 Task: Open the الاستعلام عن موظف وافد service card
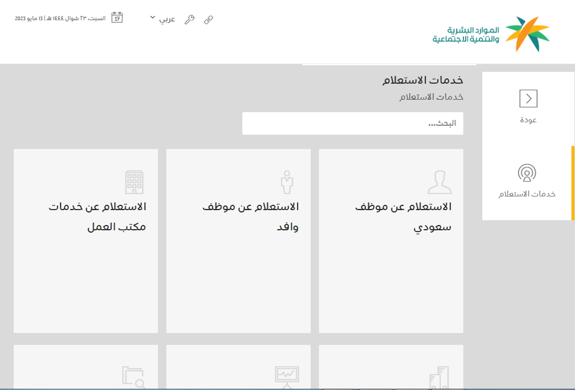(x=238, y=240)
